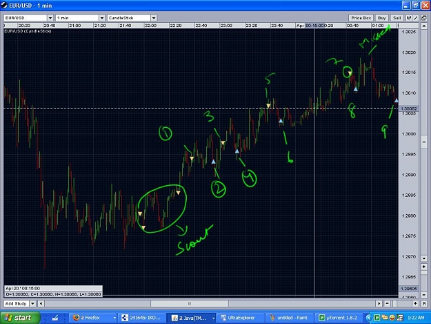Click the show desktop quick launch icon
Viewport: 431px width, 324px height.
55,318
